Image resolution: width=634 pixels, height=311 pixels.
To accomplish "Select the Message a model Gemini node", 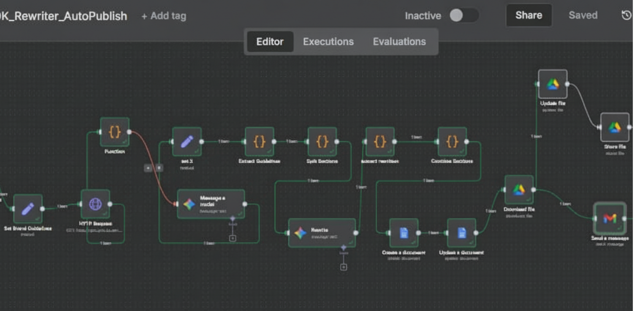I will click(211, 204).
